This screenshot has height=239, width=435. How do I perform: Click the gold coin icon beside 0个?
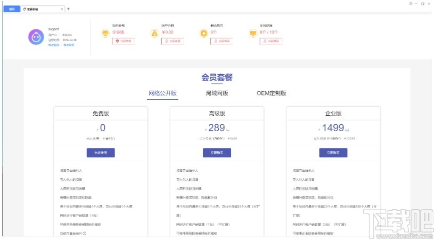click(203, 34)
